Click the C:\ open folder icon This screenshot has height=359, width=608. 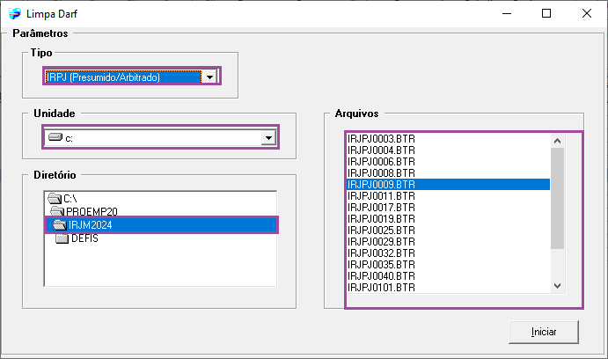(55, 199)
